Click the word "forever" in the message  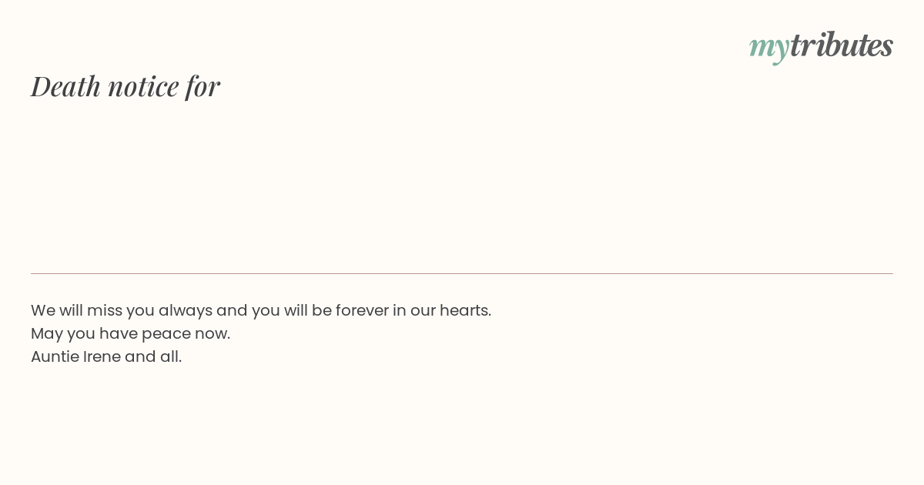click(362, 310)
